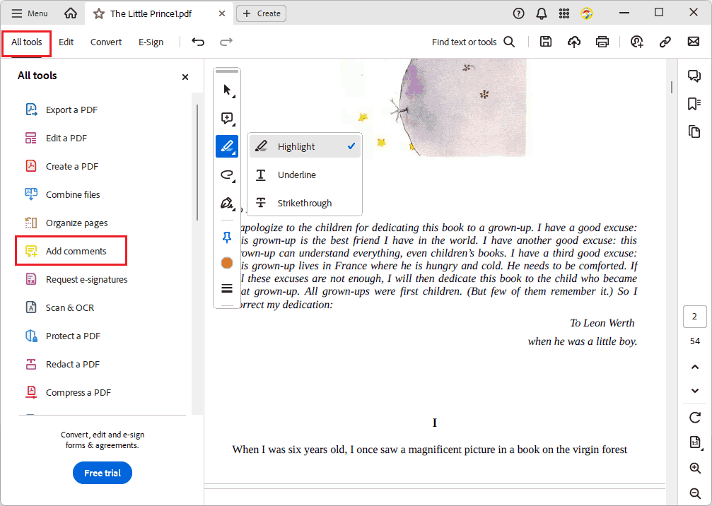Open the Edit menu tab
Image resolution: width=712 pixels, height=506 pixels.
point(66,42)
